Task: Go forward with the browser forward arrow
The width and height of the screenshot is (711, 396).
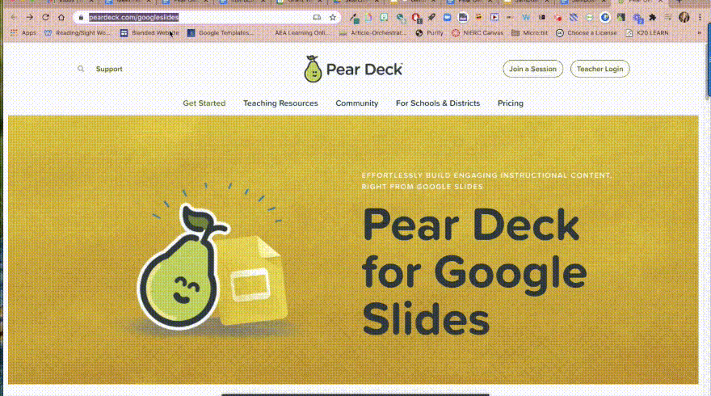Action: point(30,17)
